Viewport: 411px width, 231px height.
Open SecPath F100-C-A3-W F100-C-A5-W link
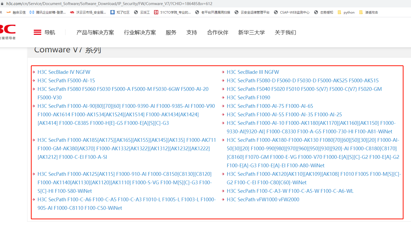tap(290, 191)
